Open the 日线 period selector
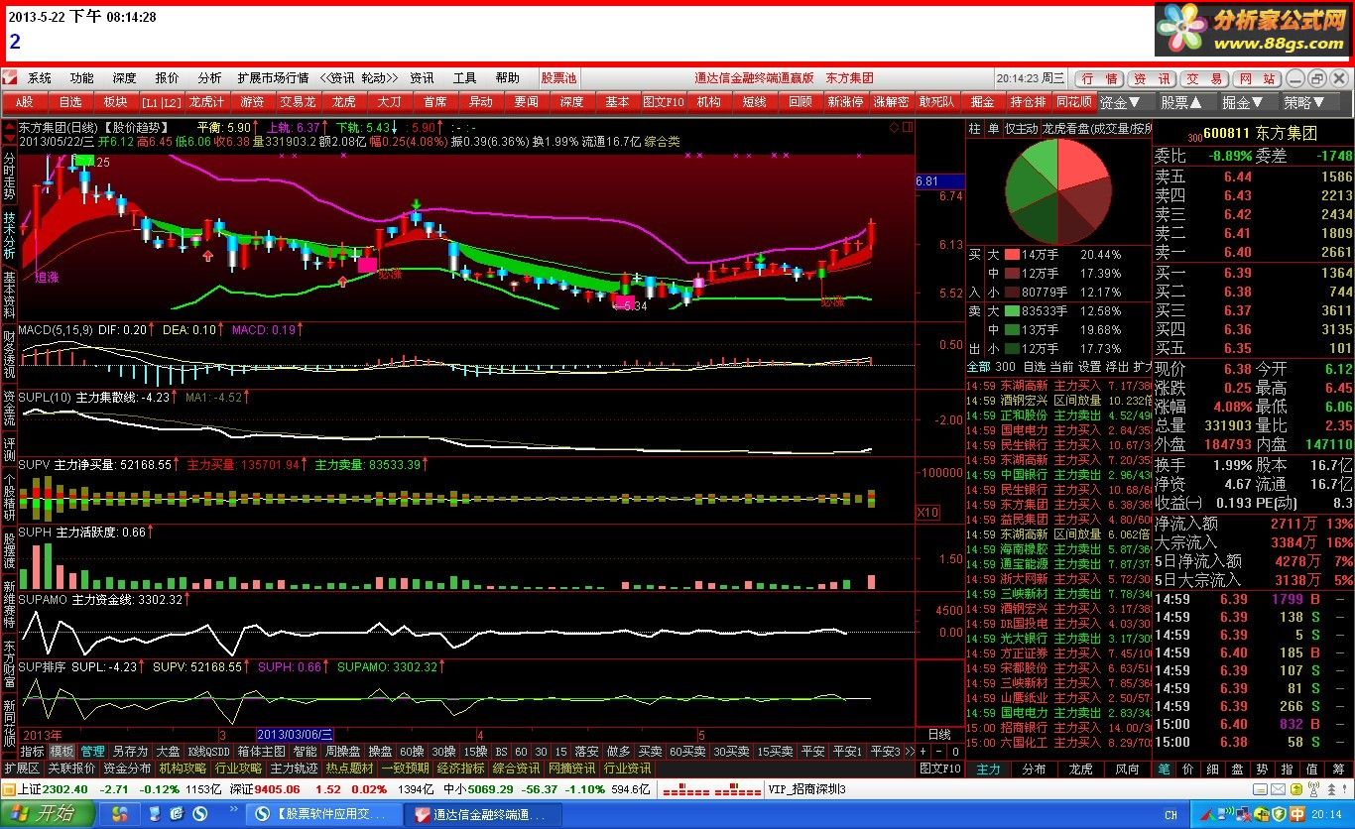Screen dimensions: 1355x829 pos(939,734)
